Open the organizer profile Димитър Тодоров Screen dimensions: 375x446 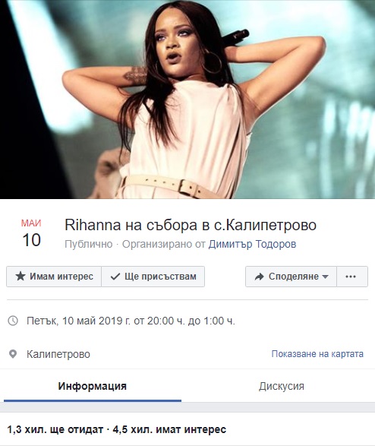click(x=252, y=244)
